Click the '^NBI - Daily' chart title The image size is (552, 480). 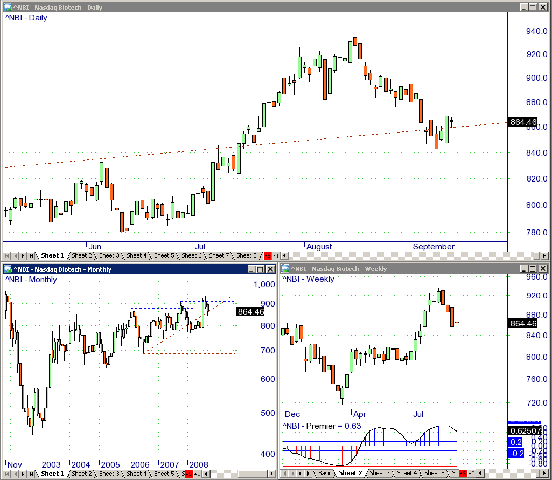click(x=26, y=18)
